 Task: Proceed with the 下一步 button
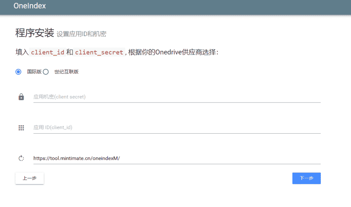tap(306, 178)
